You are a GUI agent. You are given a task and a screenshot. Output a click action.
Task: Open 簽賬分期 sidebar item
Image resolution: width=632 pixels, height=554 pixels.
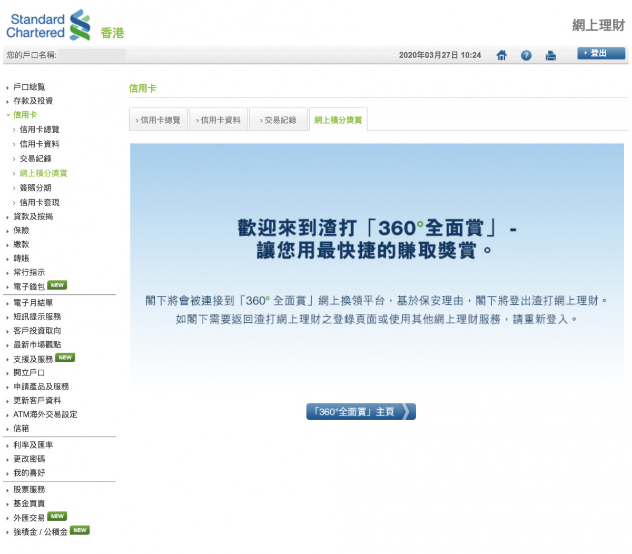pyautogui.click(x=35, y=187)
